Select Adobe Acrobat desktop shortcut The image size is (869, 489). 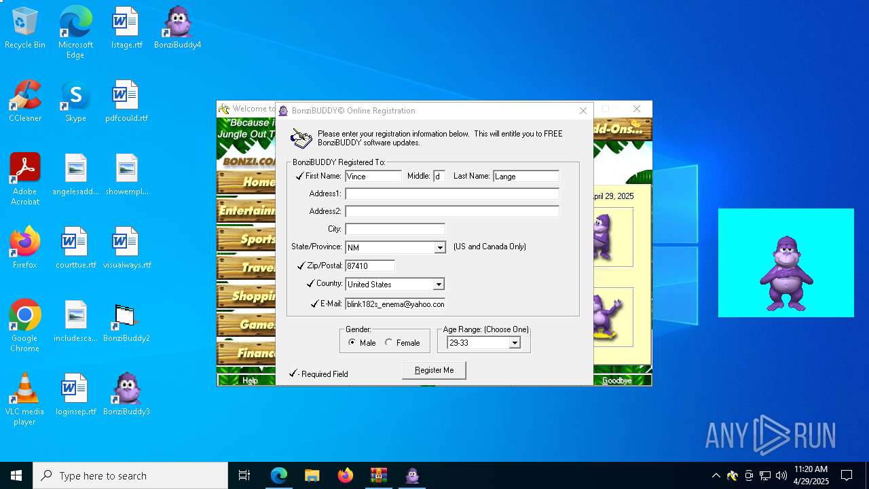[x=25, y=179]
